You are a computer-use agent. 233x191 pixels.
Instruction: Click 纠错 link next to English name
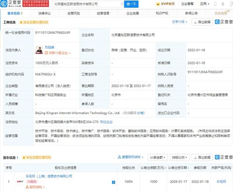click(x=141, y=113)
